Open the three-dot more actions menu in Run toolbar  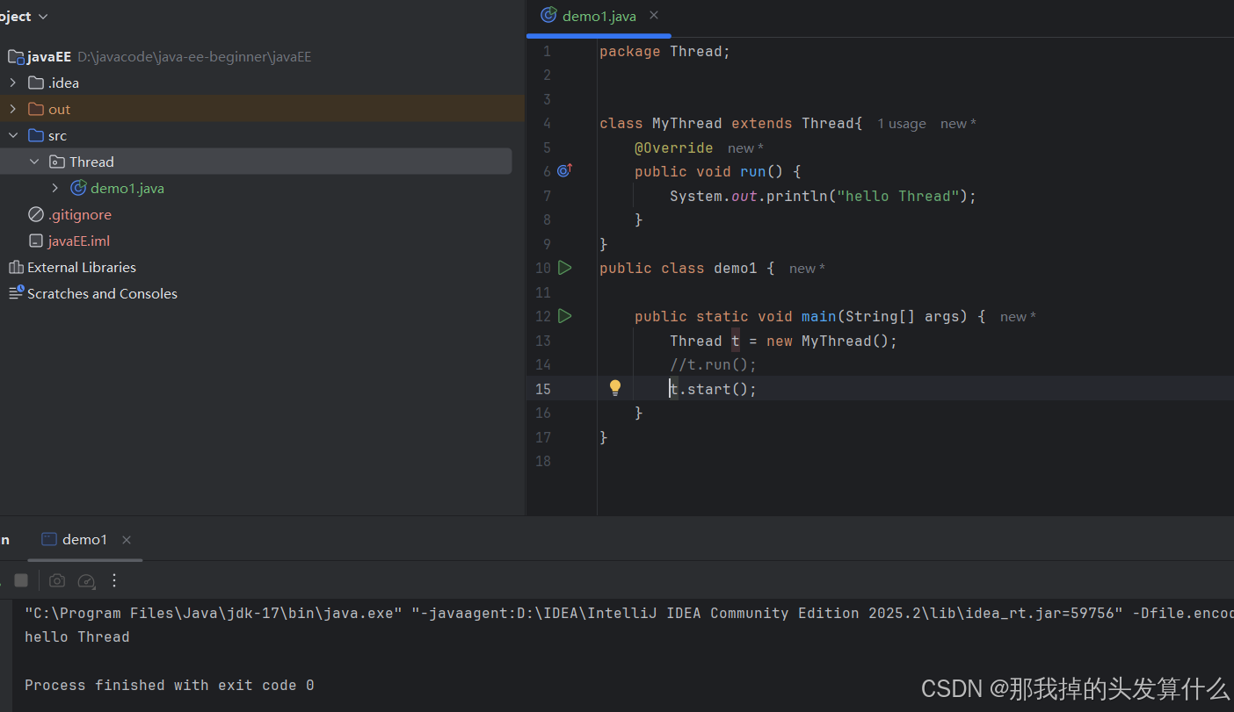pos(113,580)
